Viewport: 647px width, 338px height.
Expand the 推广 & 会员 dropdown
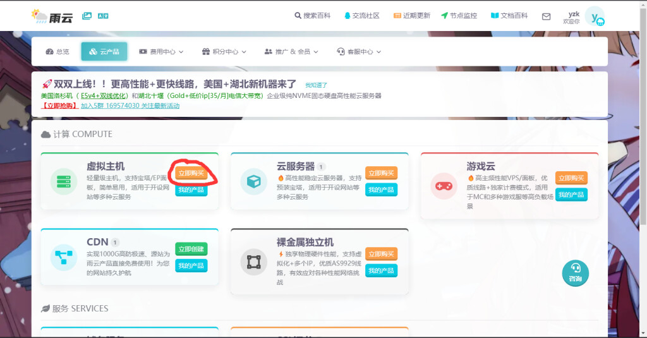click(x=291, y=52)
